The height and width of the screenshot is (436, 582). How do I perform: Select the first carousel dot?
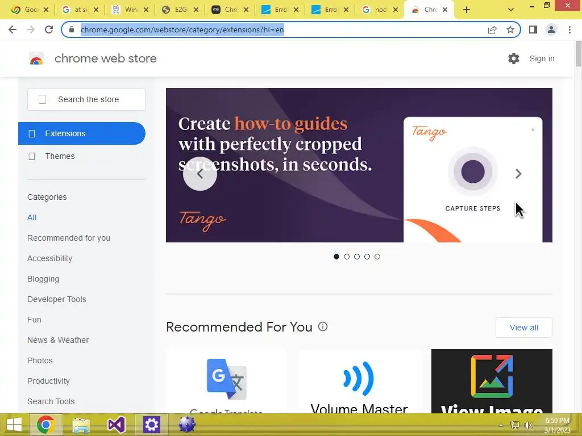pos(336,257)
